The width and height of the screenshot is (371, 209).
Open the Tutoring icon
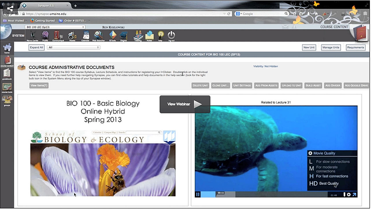click(138, 36)
